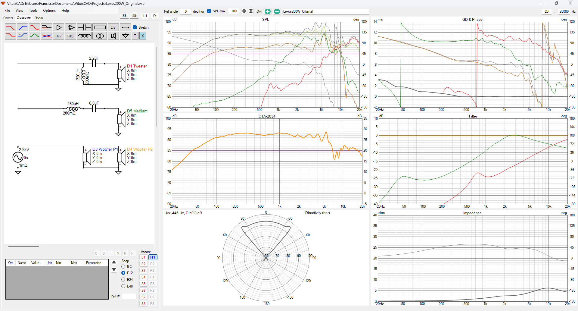The image size is (578, 311).
Task: Remove overlay with green minus button
Action: tap(277, 11)
